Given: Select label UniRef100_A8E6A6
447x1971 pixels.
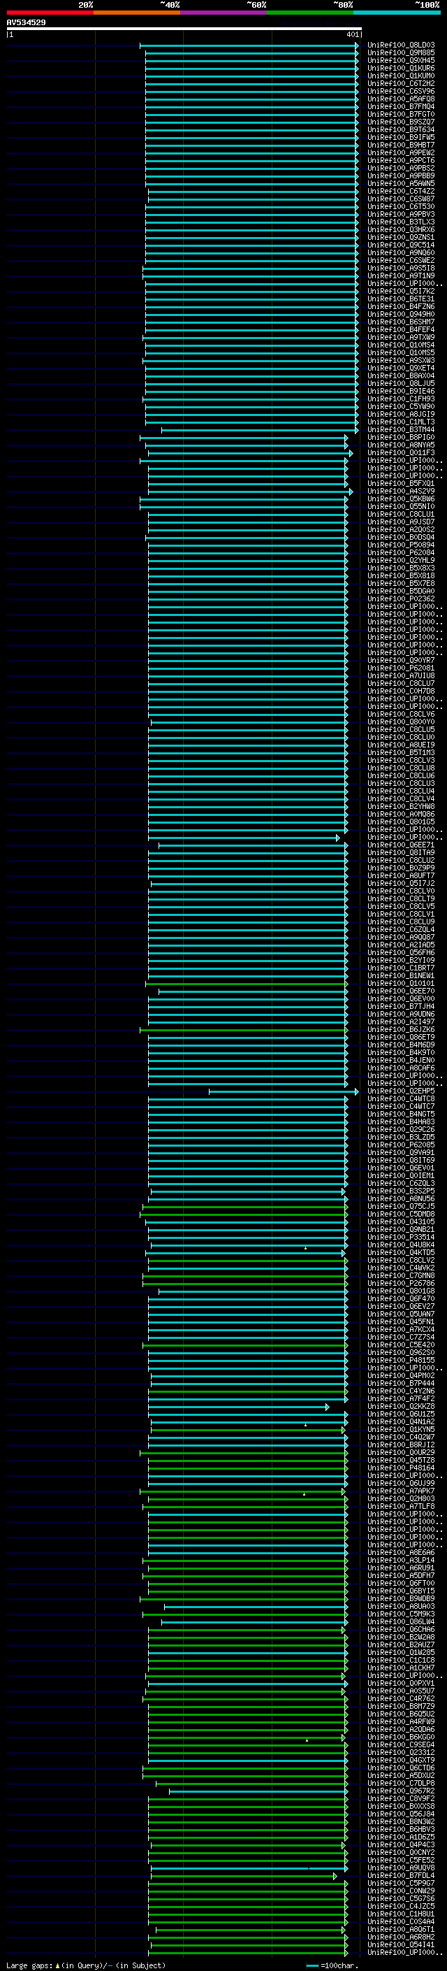Looking at the screenshot, I should [401, 1553].
